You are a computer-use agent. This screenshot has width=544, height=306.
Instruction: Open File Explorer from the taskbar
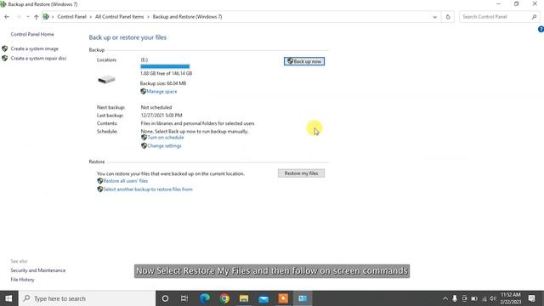244,298
